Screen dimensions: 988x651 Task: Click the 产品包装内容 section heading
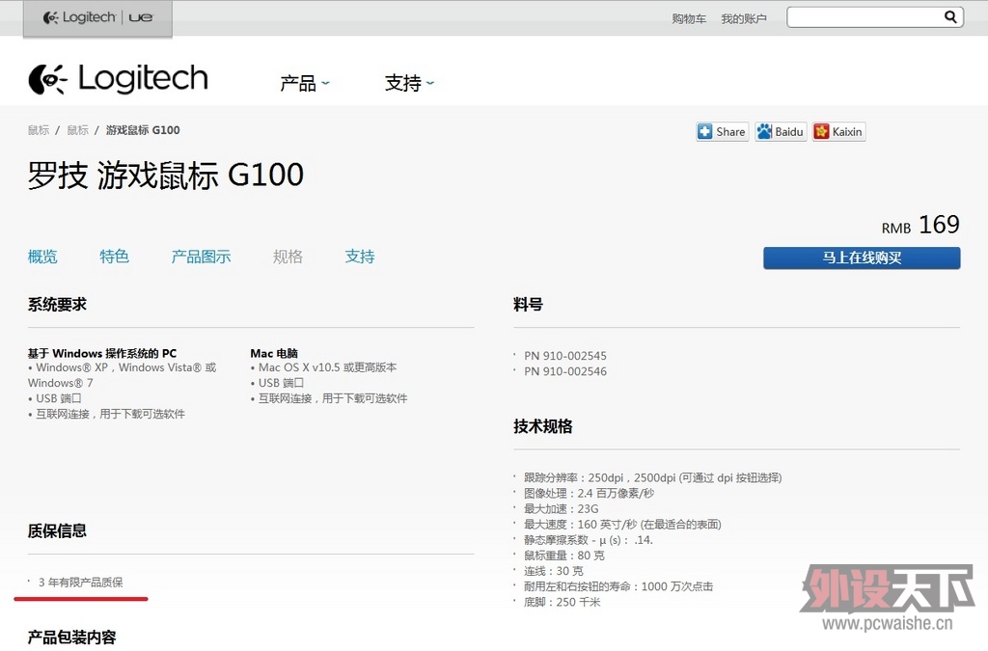(x=71, y=637)
